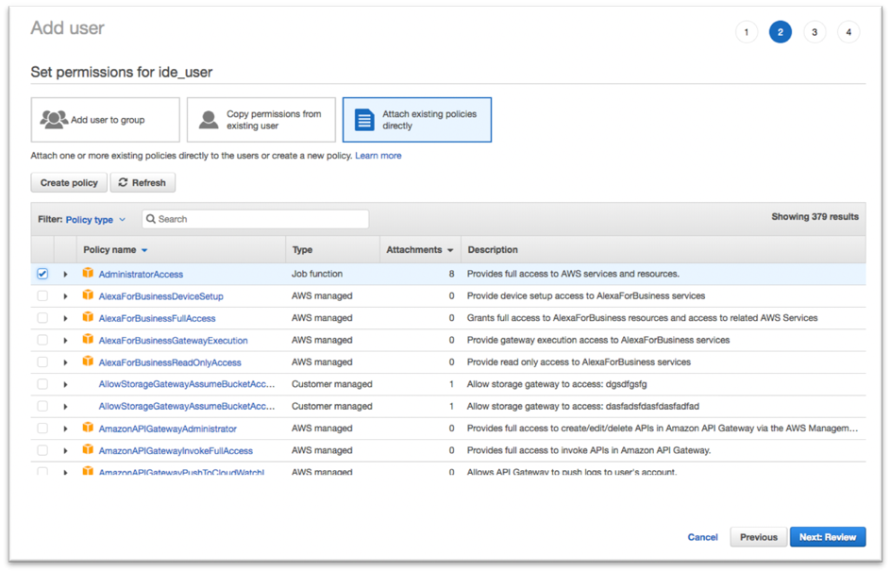Uncheck the AdministratorAccess policy checkbox
The width and height of the screenshot is (890, 572).
[x=42, y=274]
